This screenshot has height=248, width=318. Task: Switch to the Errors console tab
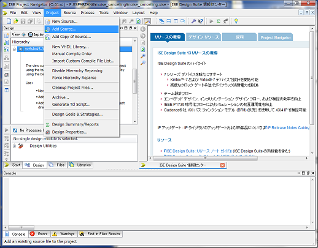tap(39, 234)
